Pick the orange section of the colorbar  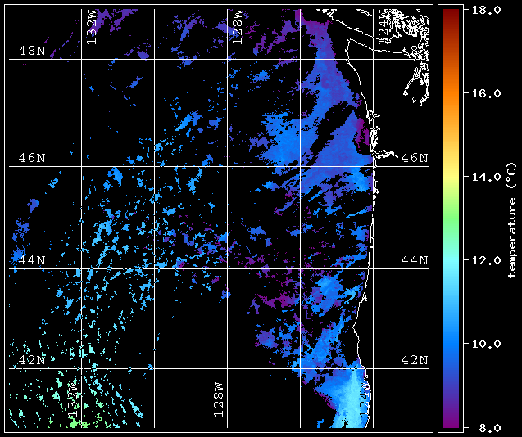[451, 95]
